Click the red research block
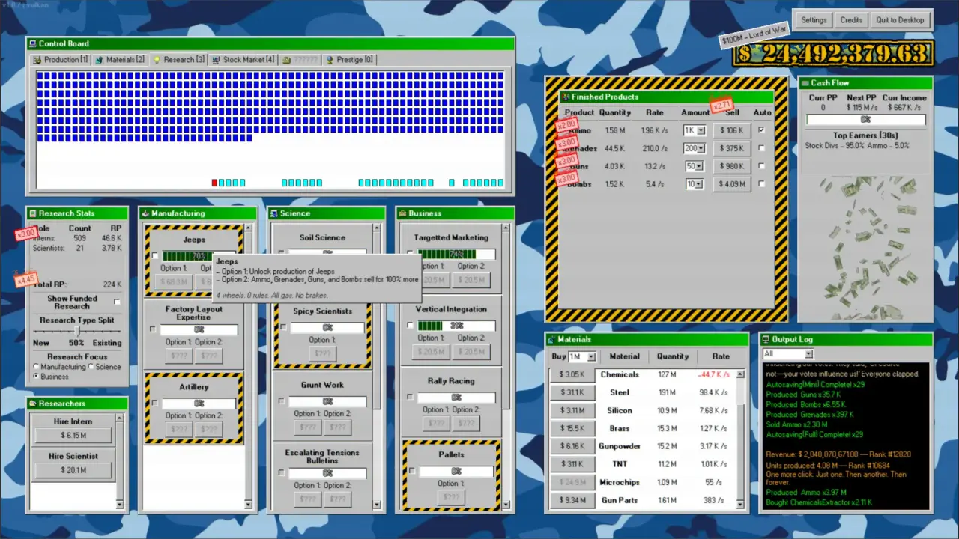Screen dimensions: 959x539 coord(215,183)
